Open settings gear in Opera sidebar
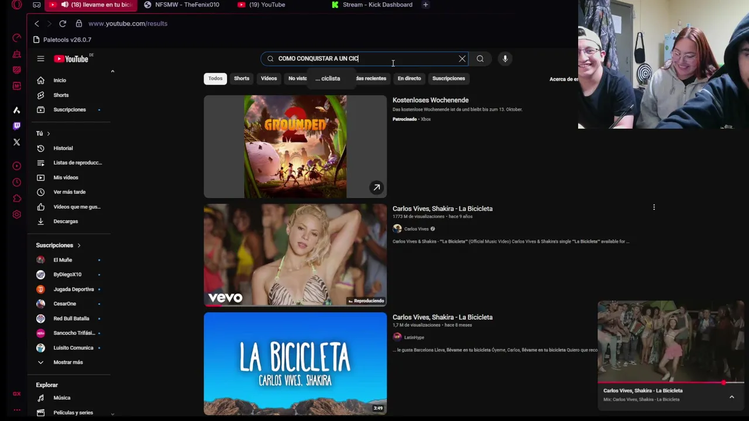The width and height of the screenshot is (749, 421). [x=16, y=214]
